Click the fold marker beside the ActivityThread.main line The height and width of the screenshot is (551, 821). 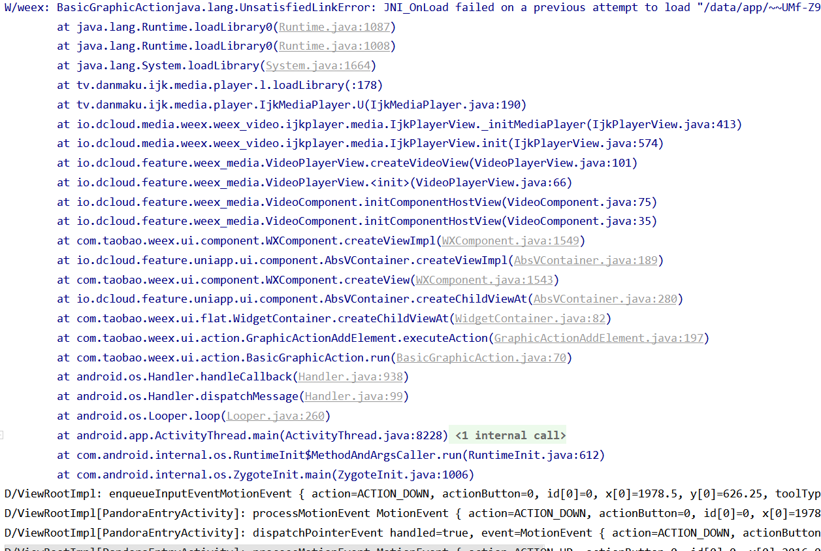point(2,435)
